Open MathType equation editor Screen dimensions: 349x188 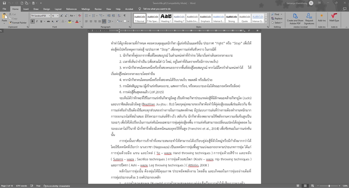334,17
